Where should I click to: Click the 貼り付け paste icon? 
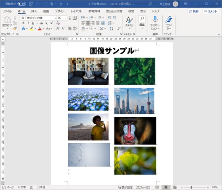point(8,20)
